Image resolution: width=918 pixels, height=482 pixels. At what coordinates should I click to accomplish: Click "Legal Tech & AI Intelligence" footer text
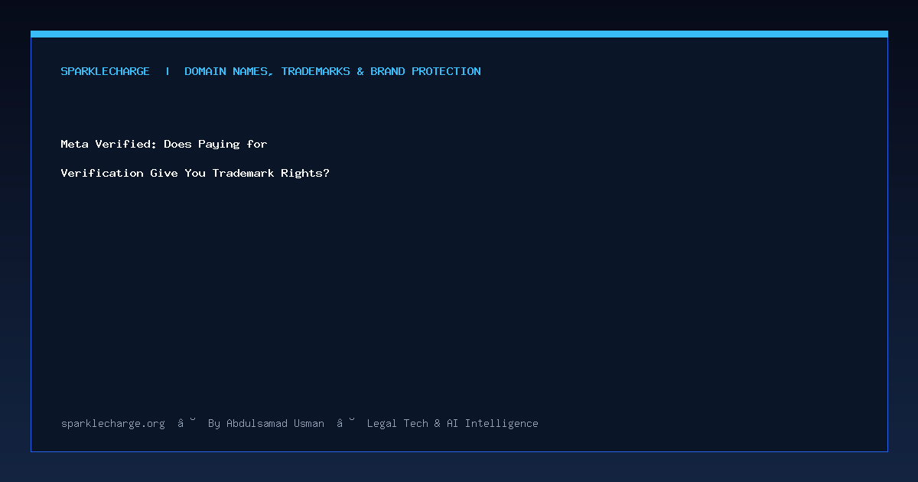pyautogui.click(x=453, y=423)
